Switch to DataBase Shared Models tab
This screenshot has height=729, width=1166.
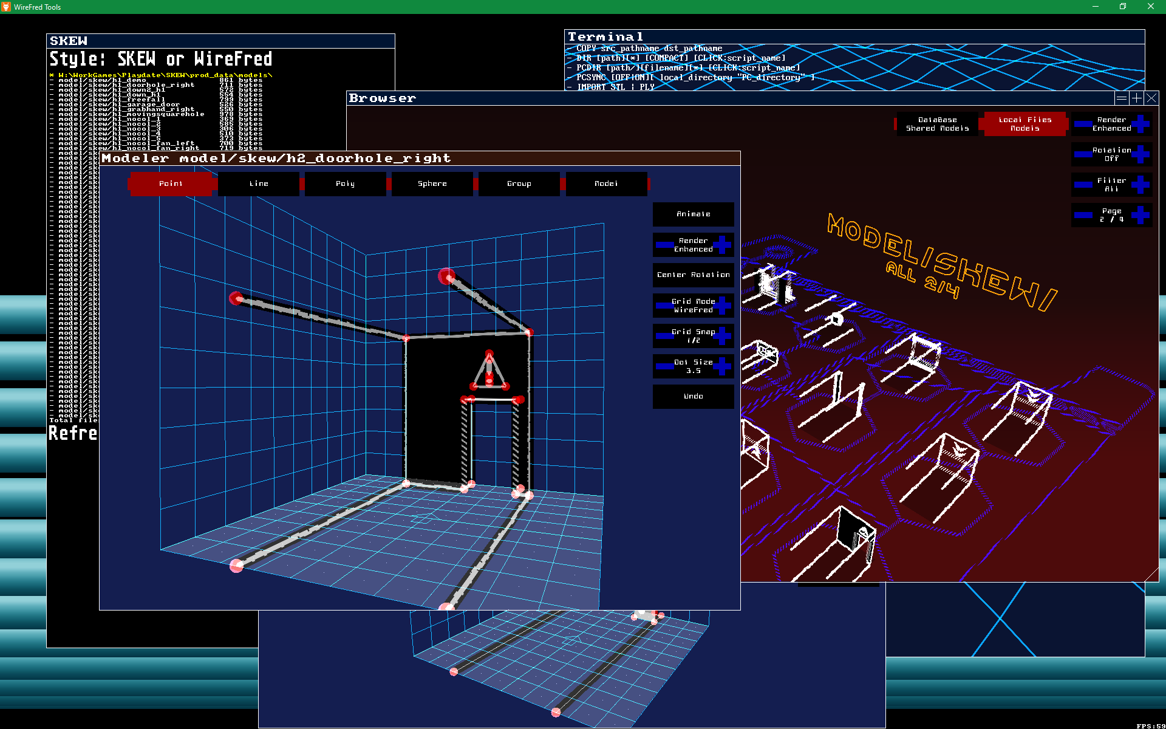click(x=938, y=124)
